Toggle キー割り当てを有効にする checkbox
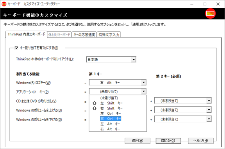225x149 pixels. click(16, 48)
